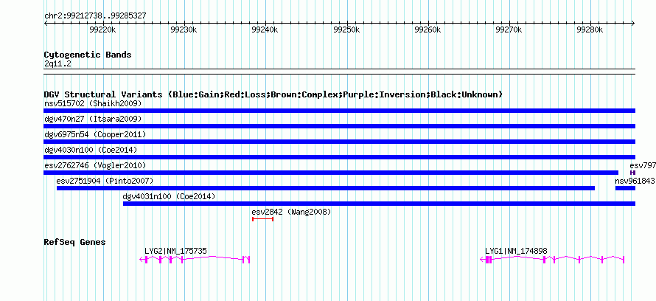Click the blue gain bar under dgv470n27

click(339, 126)
